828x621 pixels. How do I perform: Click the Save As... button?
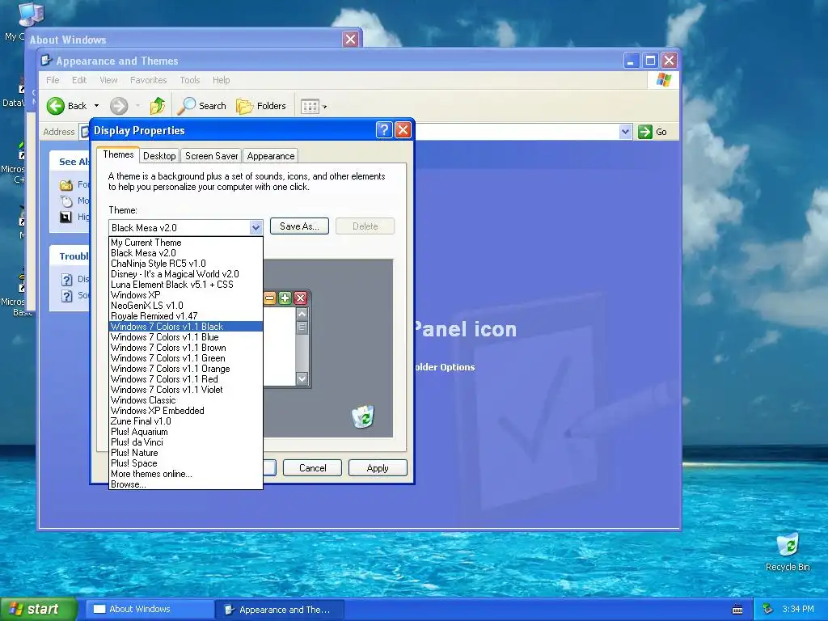coord(299,226)
